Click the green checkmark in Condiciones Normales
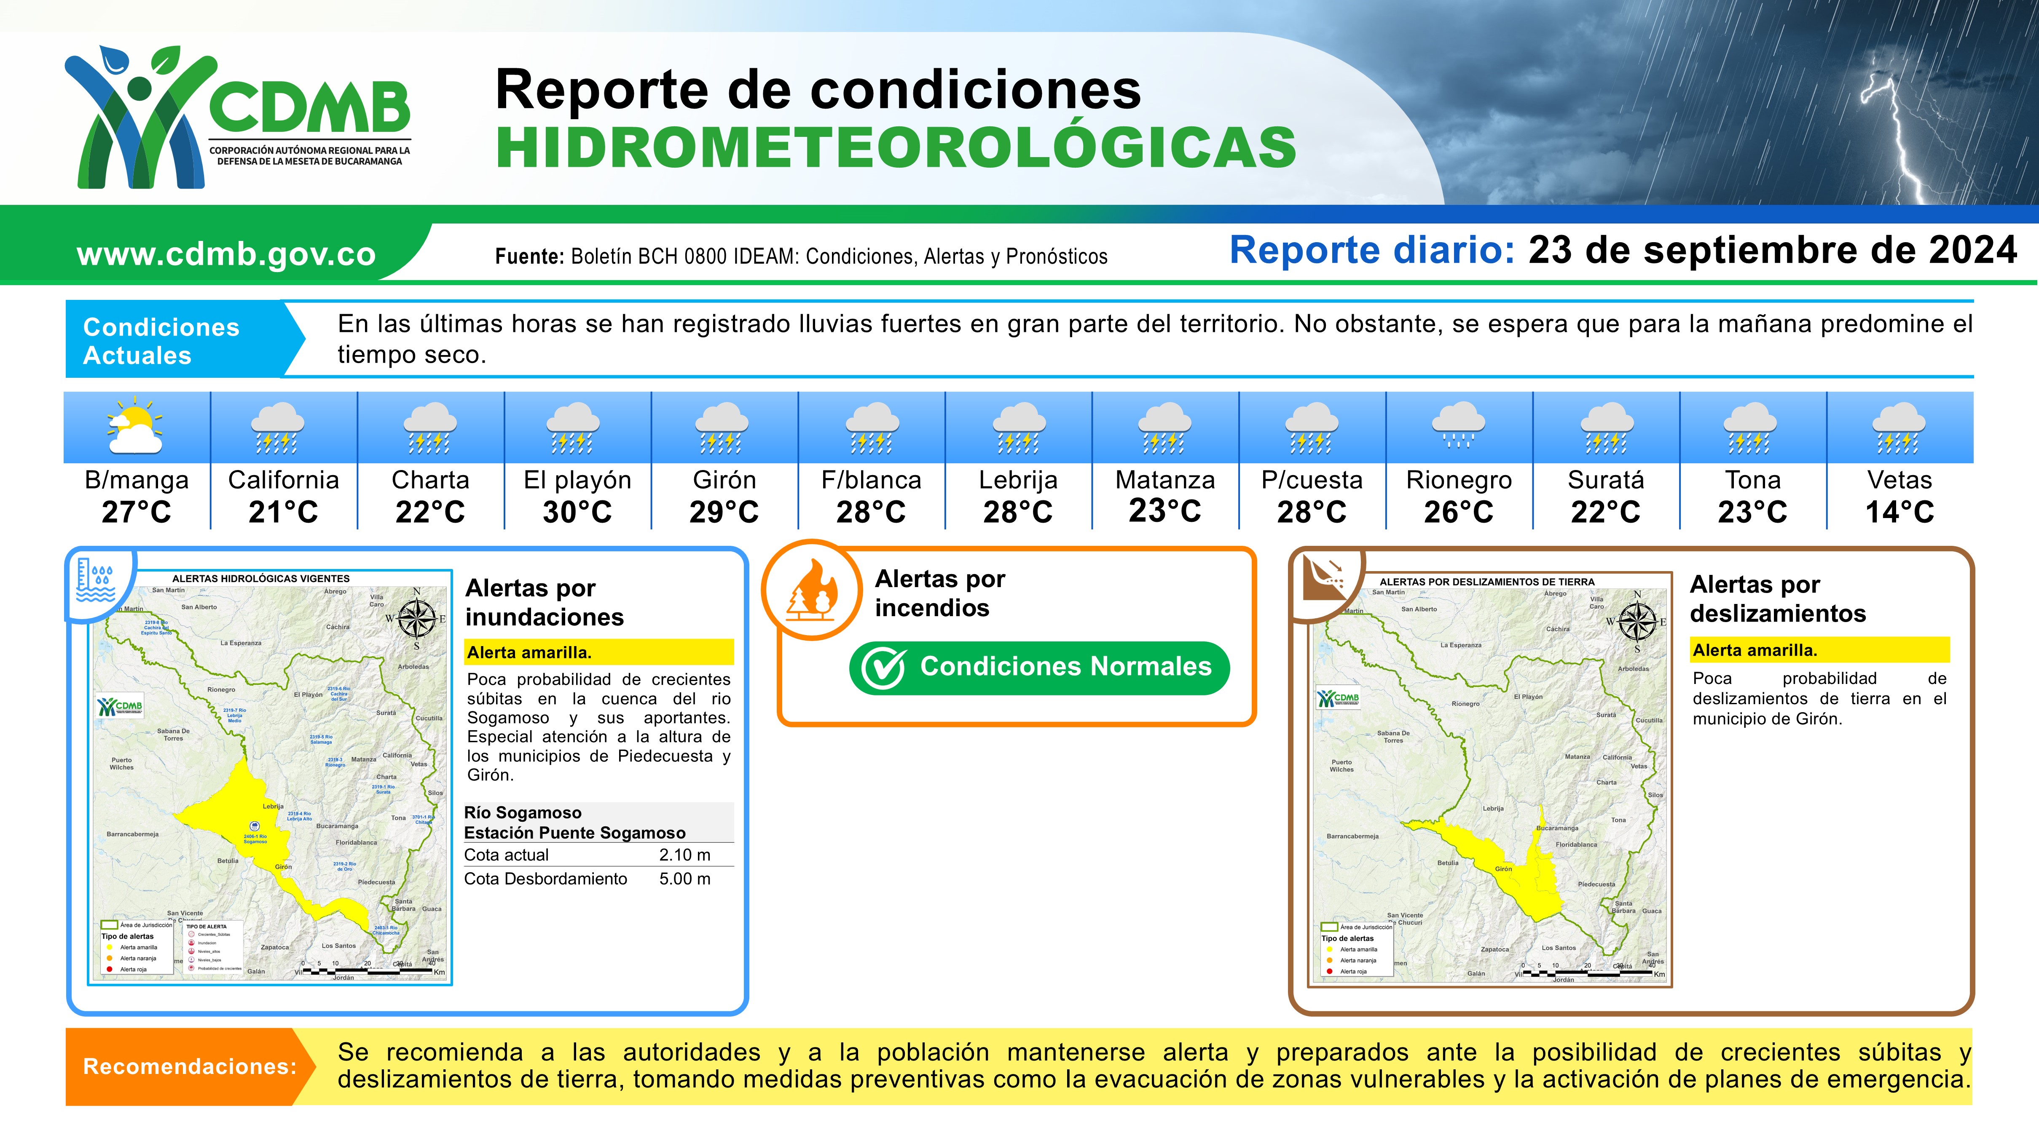Screen dimensions: 2039x1146 tap(883, 668)
